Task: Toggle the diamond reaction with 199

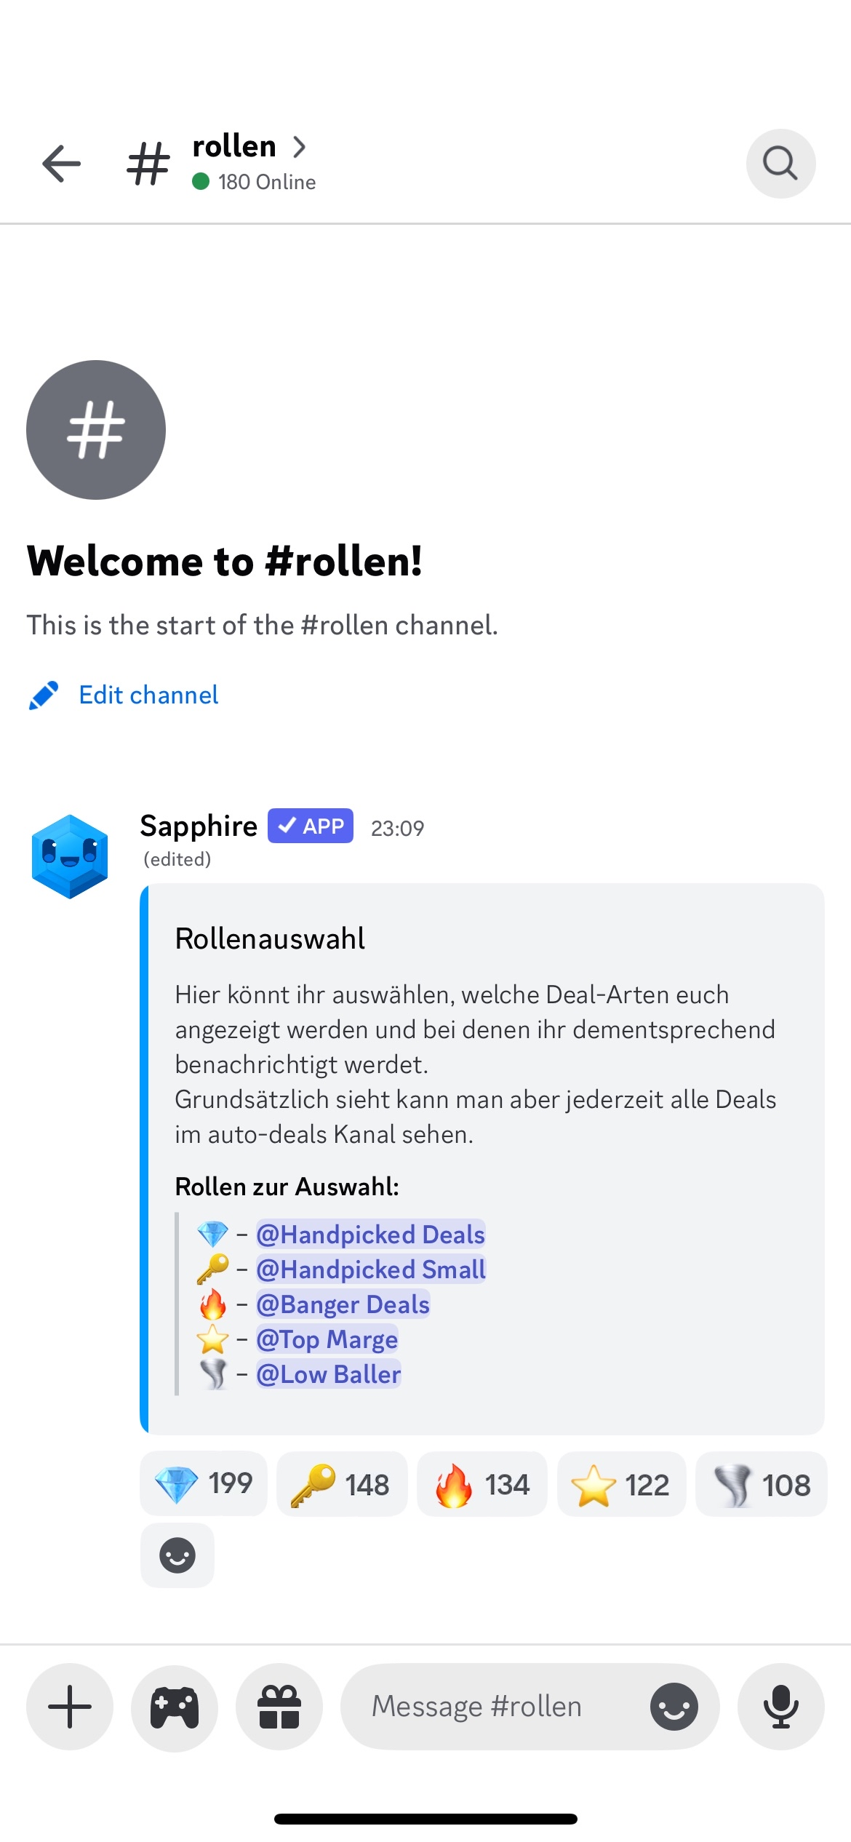Action: click(203, 1483)
